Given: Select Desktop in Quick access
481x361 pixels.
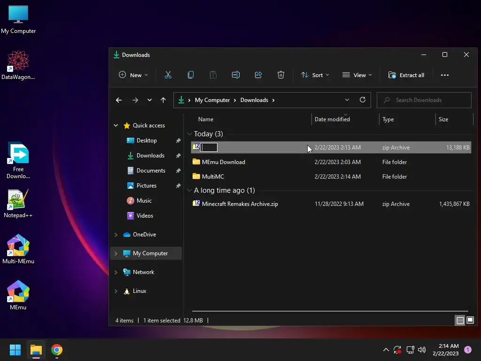Looking at the screenshot, I should coord(147,140).
